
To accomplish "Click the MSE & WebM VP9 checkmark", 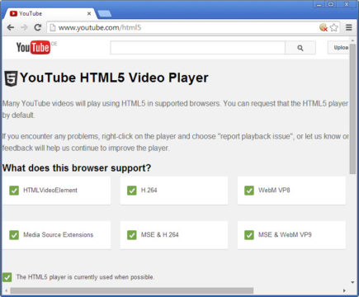I will click(249, 235).
